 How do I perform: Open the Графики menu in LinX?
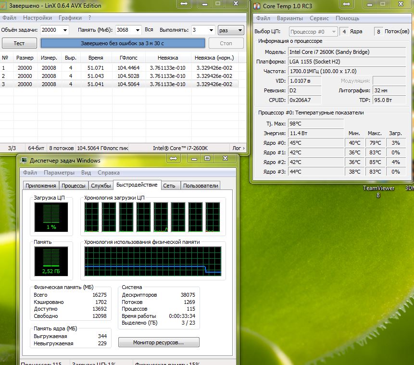[70, 18]
